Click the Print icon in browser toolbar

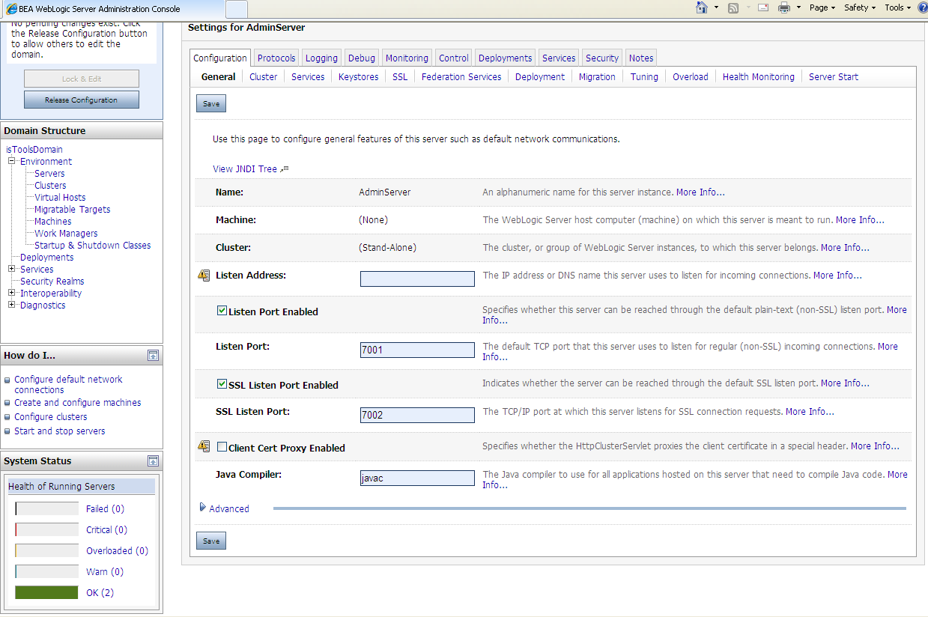784,7
